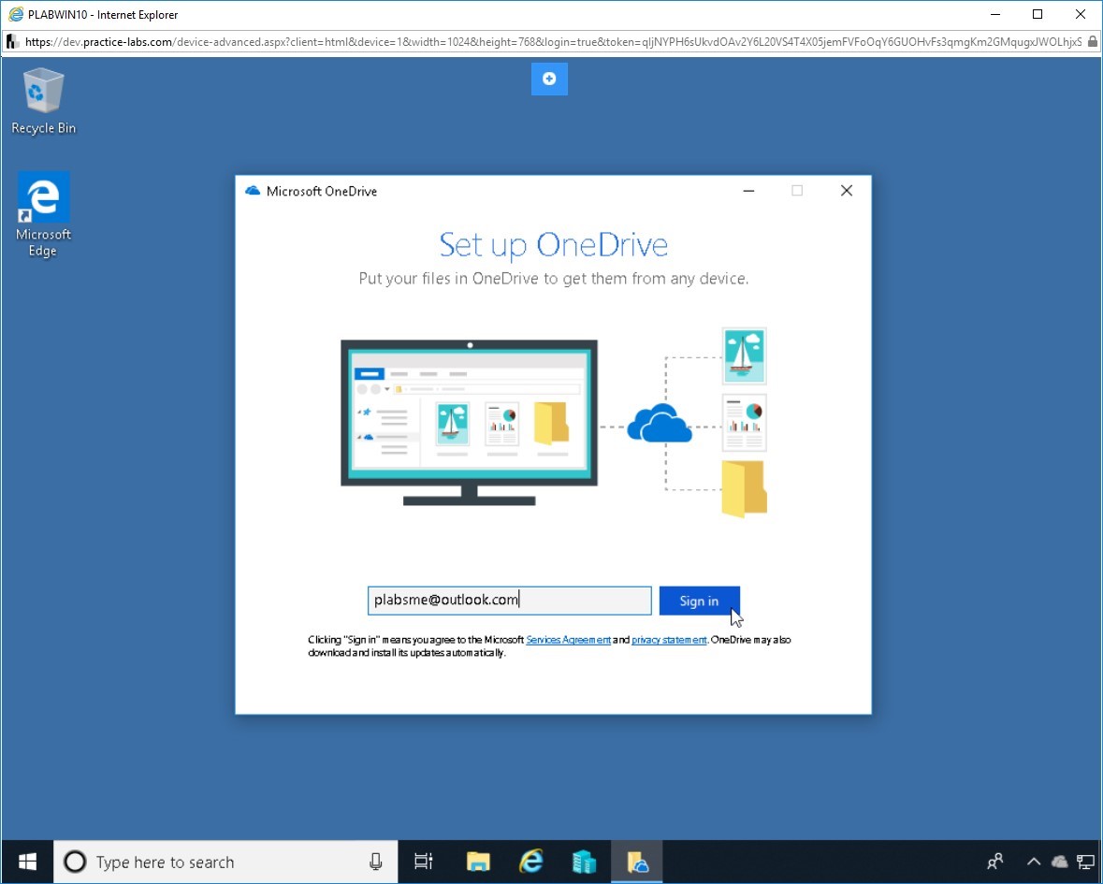The height and width of the screenshot is (884, 1103).
Task: Click the lock icon in the address bar
Action: point(1092,42)
